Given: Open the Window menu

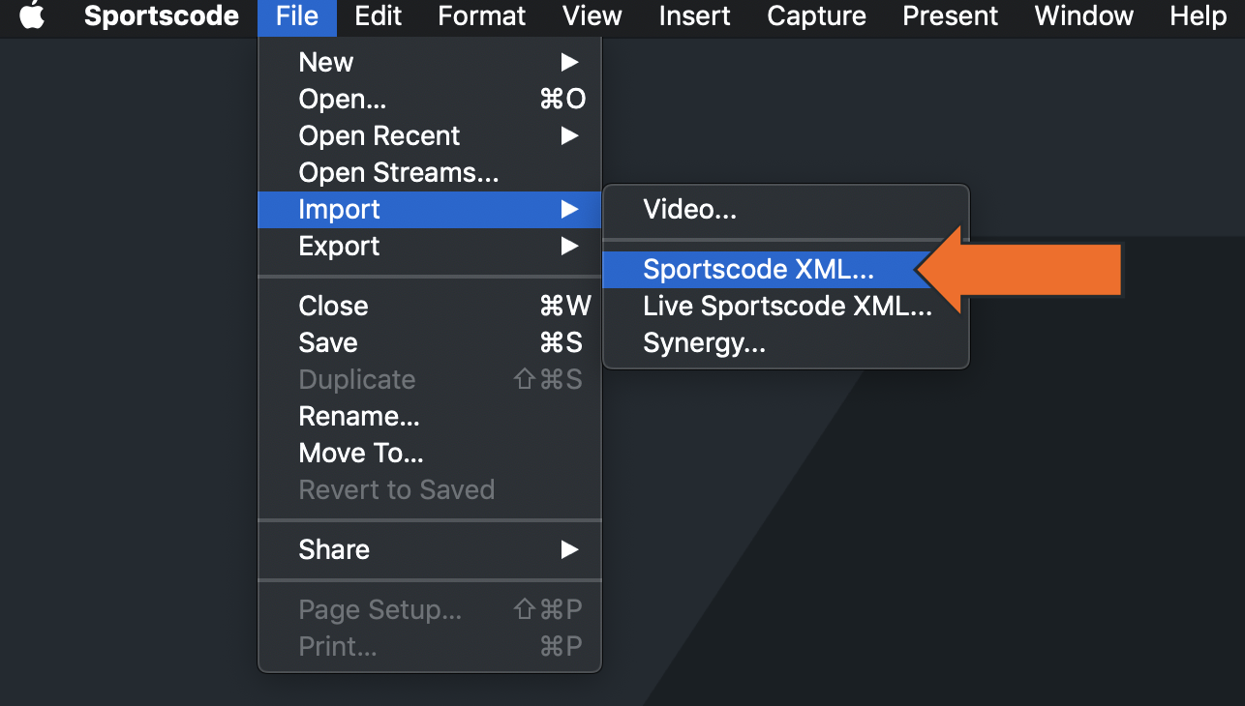Looking at the screenshot, I should (1083, 15).
